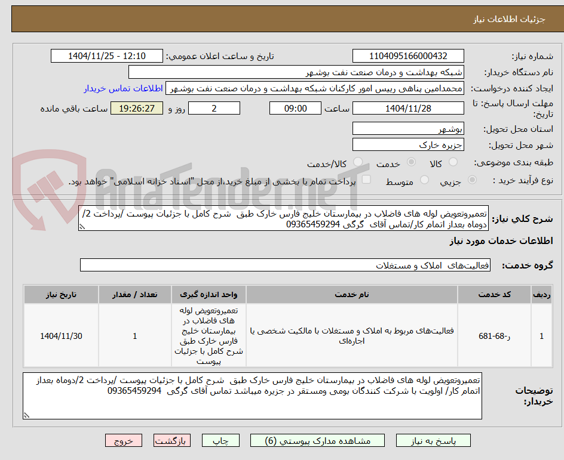Image resolution: width=564 pixels, height=460 pixels.
Task: Click the 'کد خدمت' column header
Action: pyautogui.click(x=494, y=295)
